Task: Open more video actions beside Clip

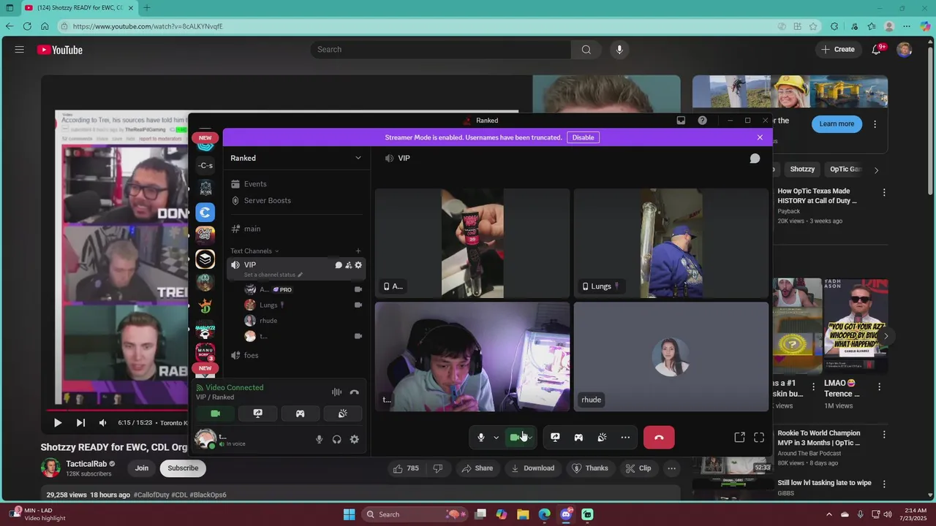Action: pos(671,468)
